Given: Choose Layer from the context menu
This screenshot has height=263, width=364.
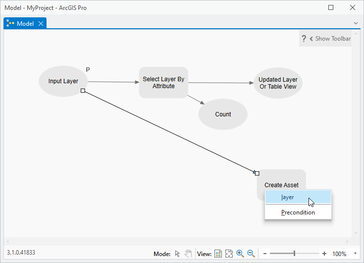Looking at the screenshot, I should [x=288, y=197].
